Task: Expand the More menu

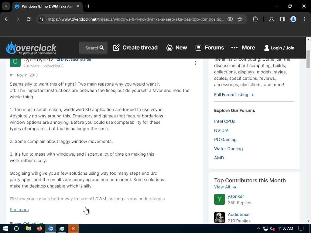Action: 243,48
